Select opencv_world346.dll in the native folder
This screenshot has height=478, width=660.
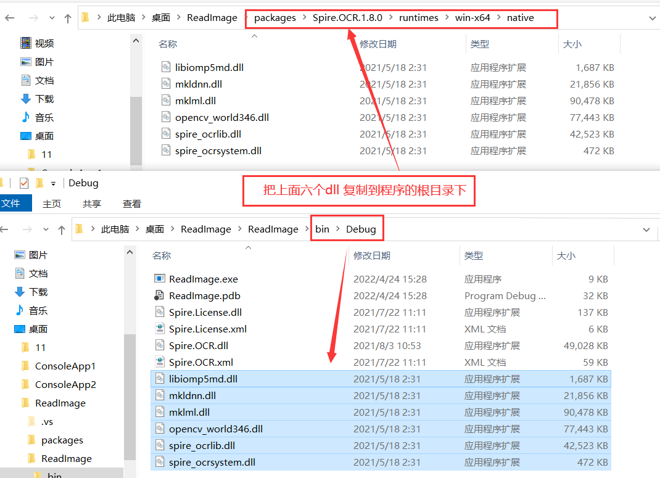221,117
